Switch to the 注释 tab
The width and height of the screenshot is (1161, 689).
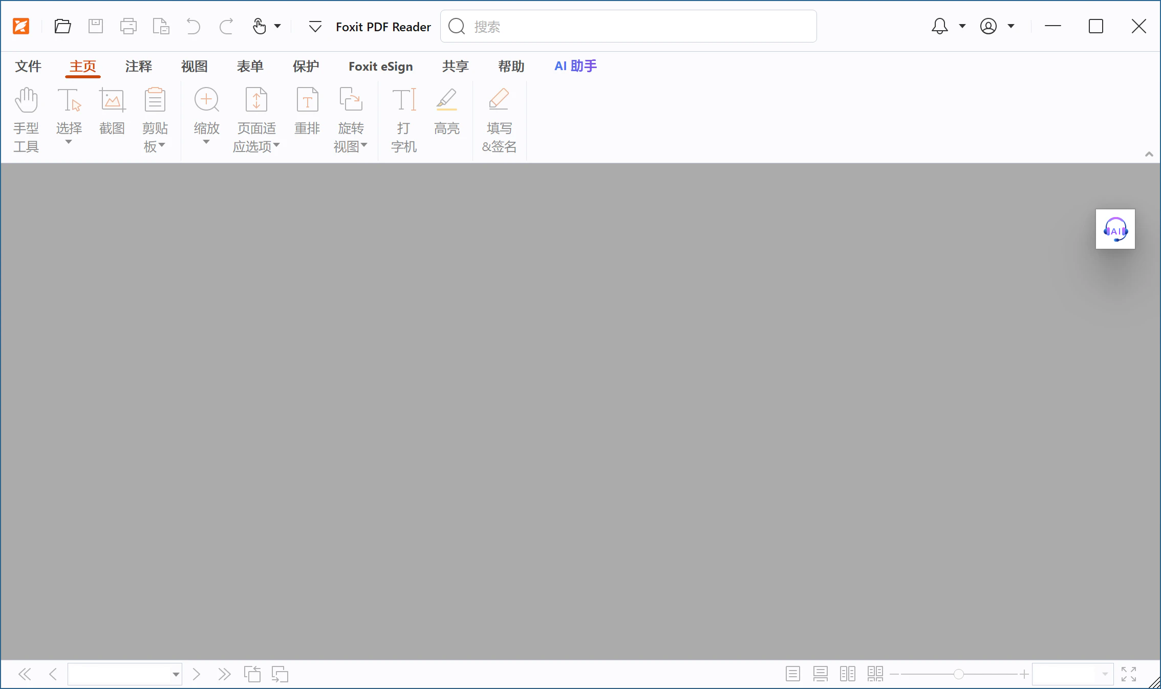click(x=139, y=66)
